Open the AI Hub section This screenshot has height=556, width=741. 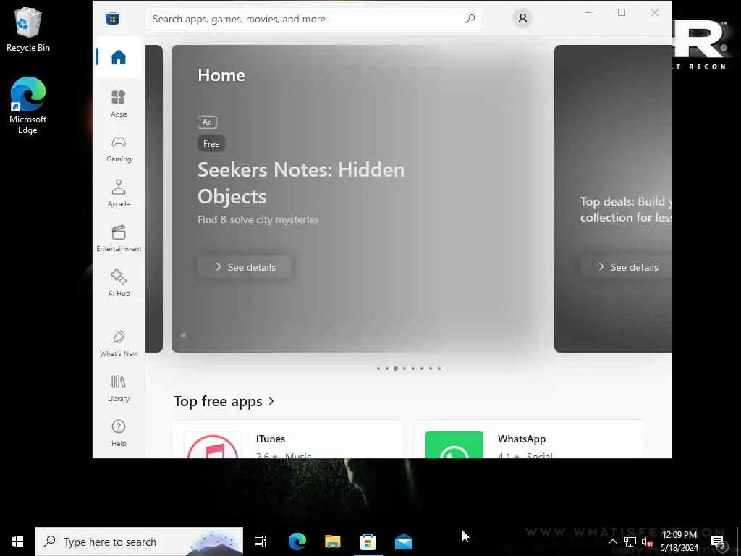click(119, 283)
